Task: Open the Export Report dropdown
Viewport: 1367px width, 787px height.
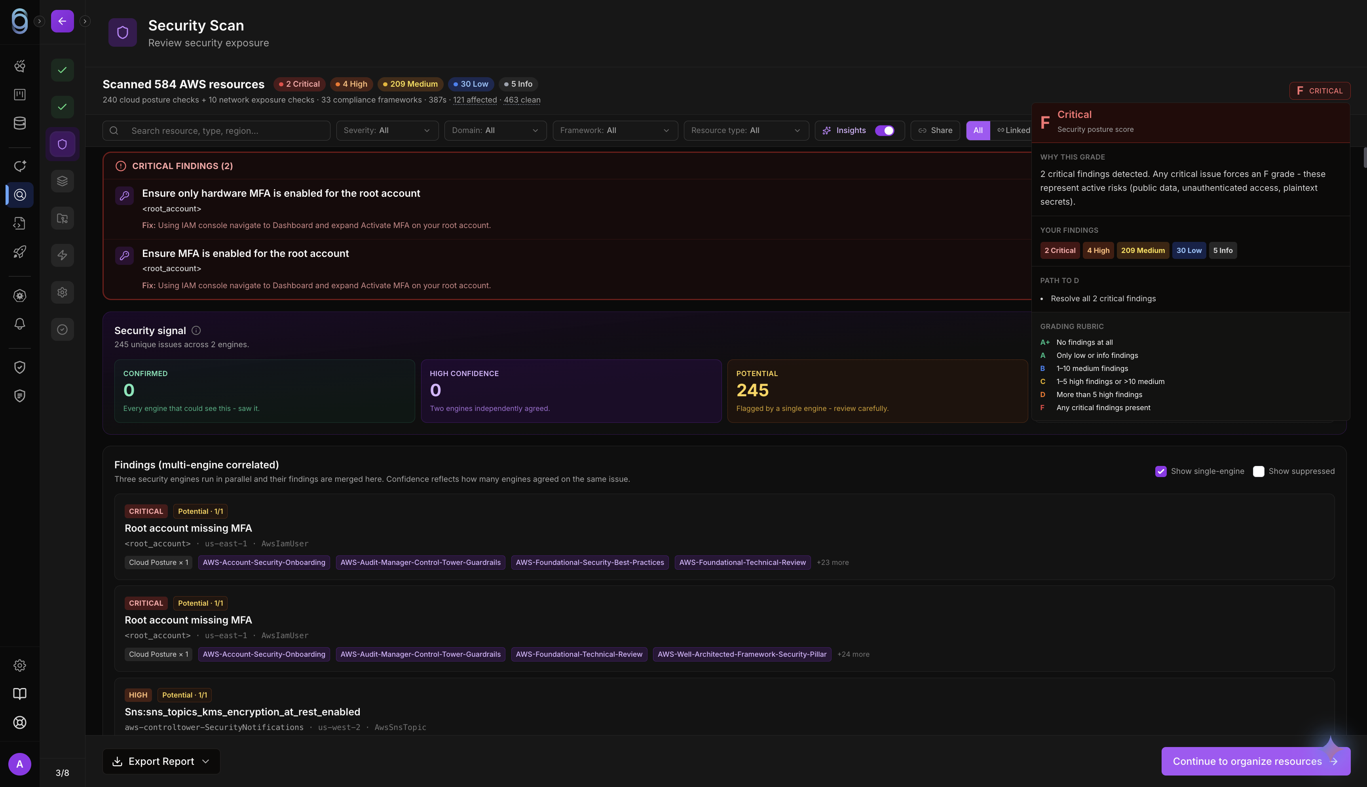Action: 161,761
